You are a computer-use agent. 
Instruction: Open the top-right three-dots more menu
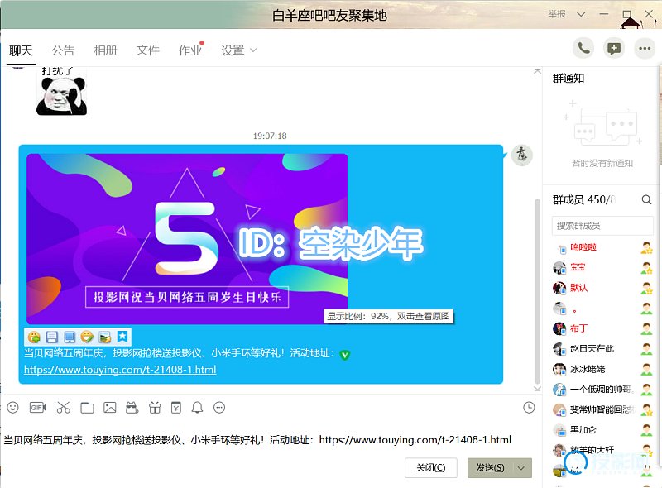(645, 48)
